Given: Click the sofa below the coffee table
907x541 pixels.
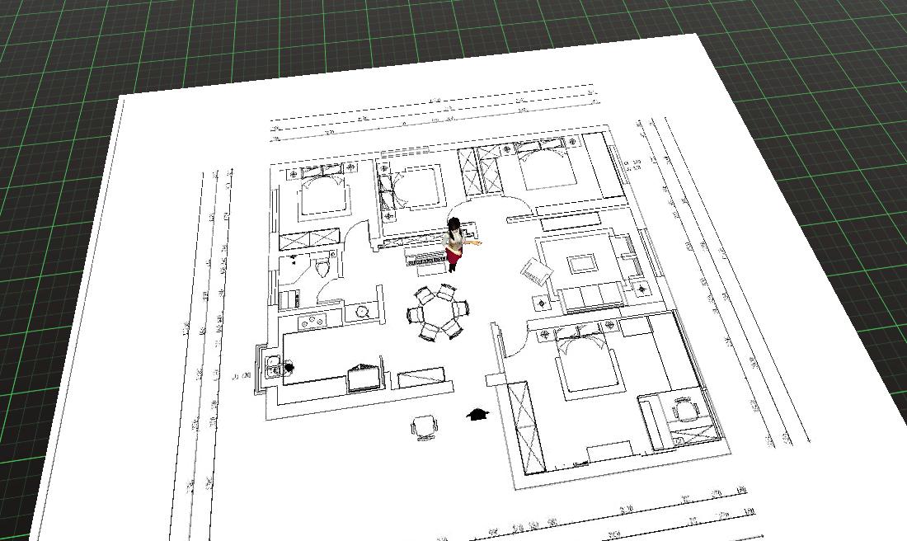Looking at the screenshot, I should coord(590,295).
